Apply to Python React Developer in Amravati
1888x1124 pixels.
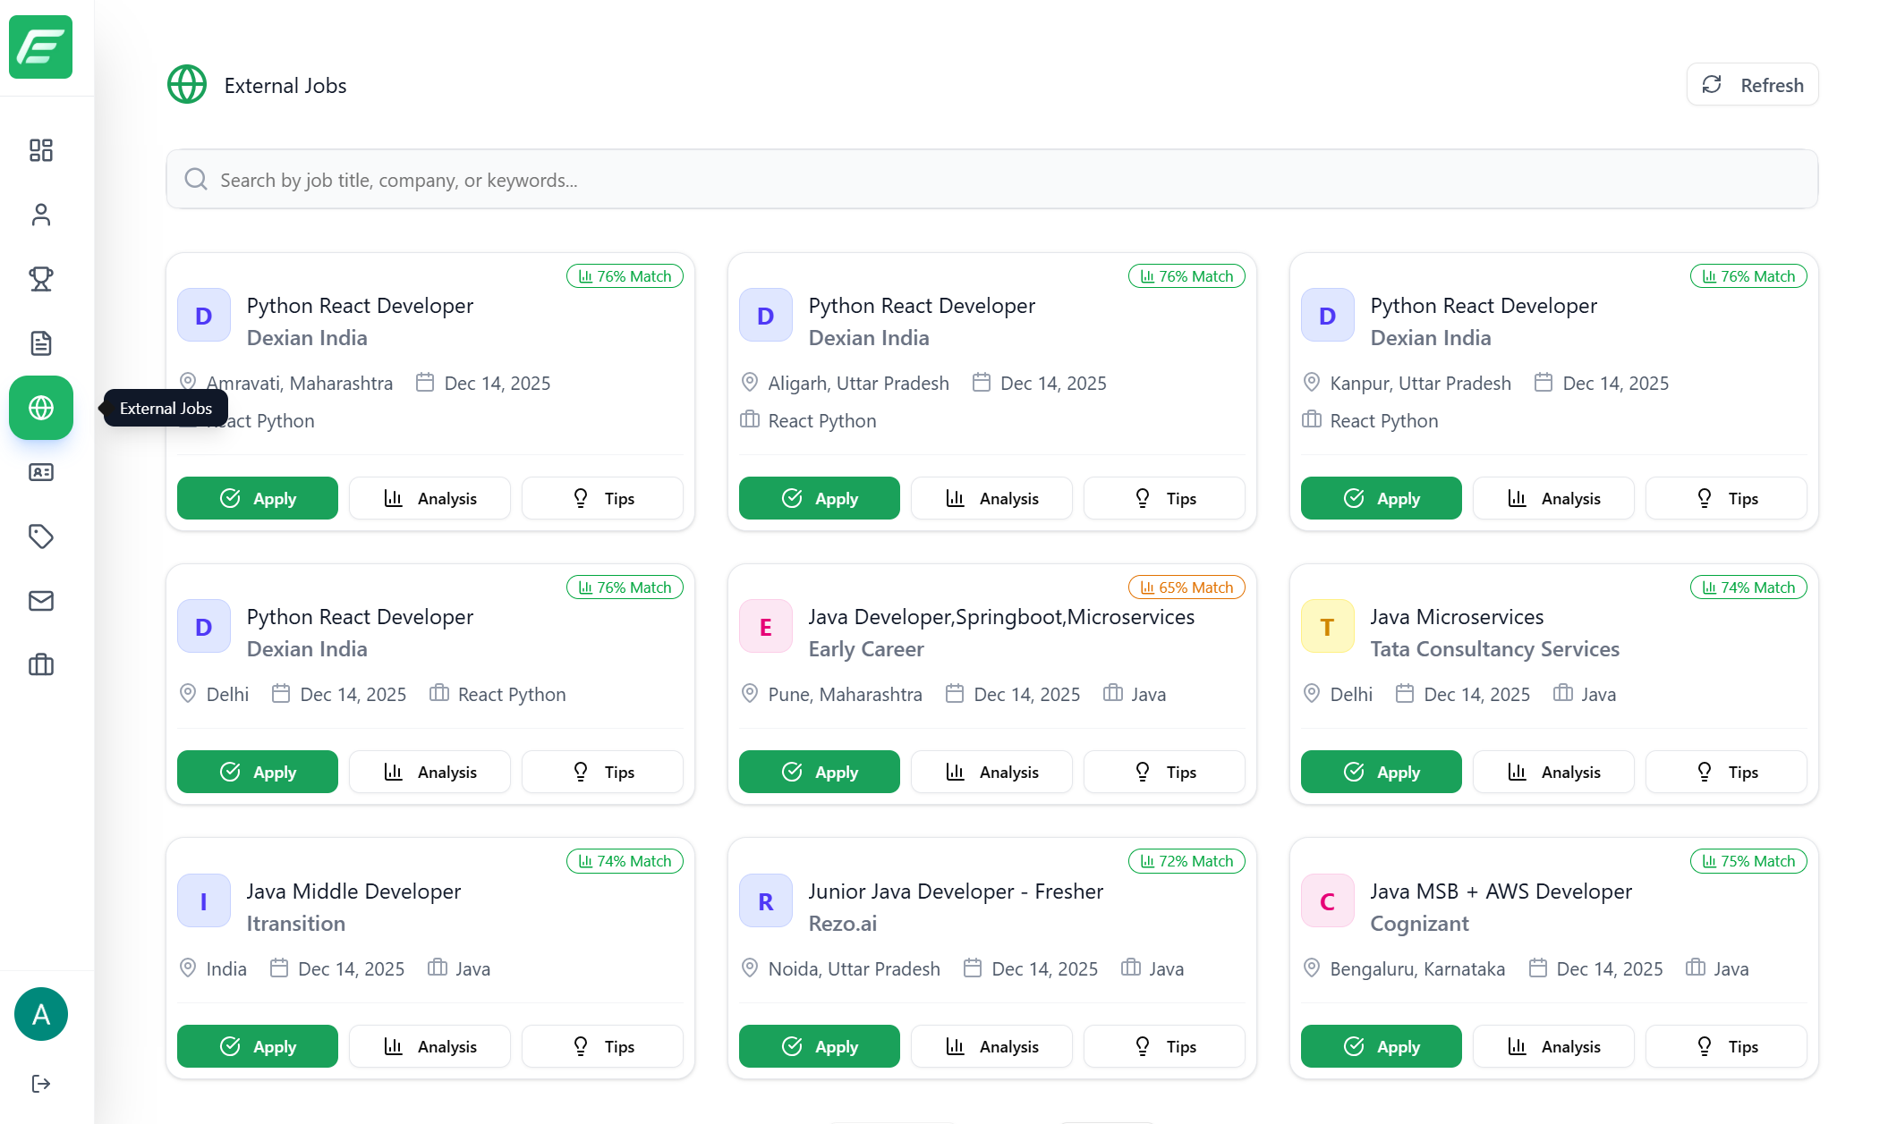point(257,498)
